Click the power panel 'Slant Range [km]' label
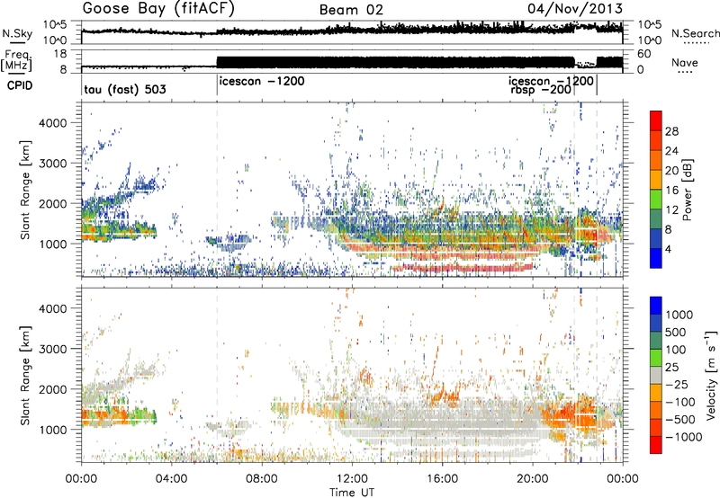 pos(25,191)
